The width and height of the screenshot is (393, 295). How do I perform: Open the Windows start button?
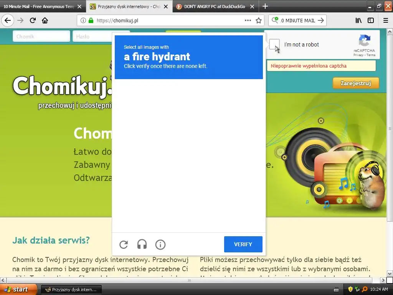tap(18, 290)
